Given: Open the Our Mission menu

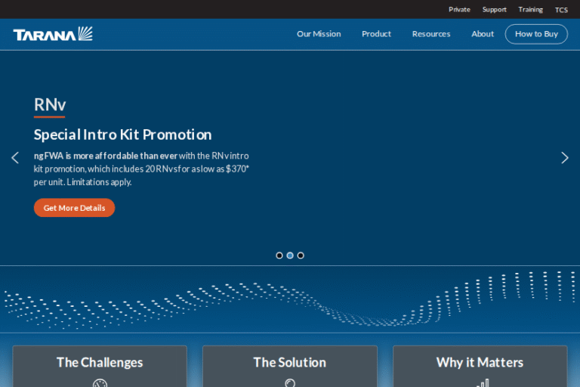Looking at the screenshot, I should point(319,34).
